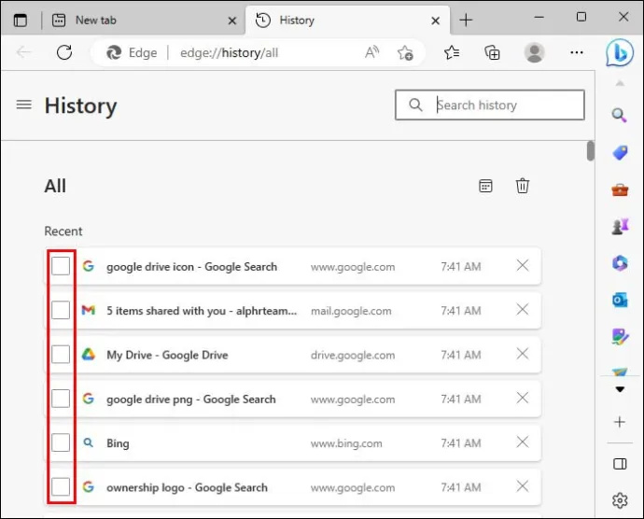644x519 pixels.
Task: Click the Recent section label
Action: (x=63, y=231)
